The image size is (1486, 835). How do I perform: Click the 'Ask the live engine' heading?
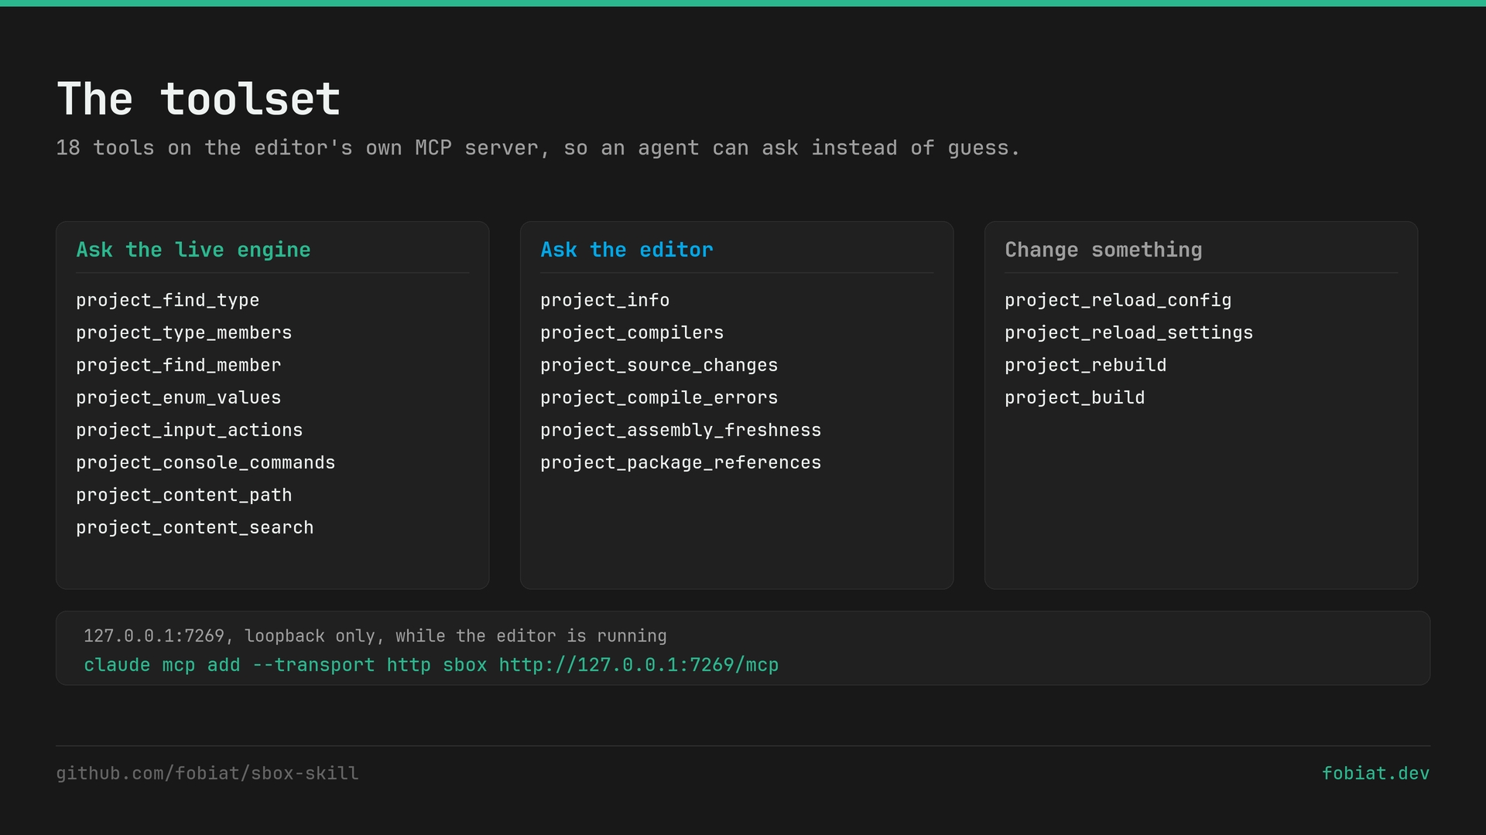(193, 250)
